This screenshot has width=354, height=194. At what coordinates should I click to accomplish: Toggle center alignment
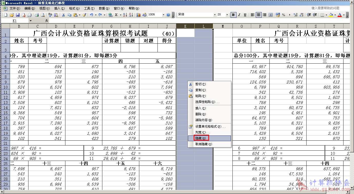[259, 15]
